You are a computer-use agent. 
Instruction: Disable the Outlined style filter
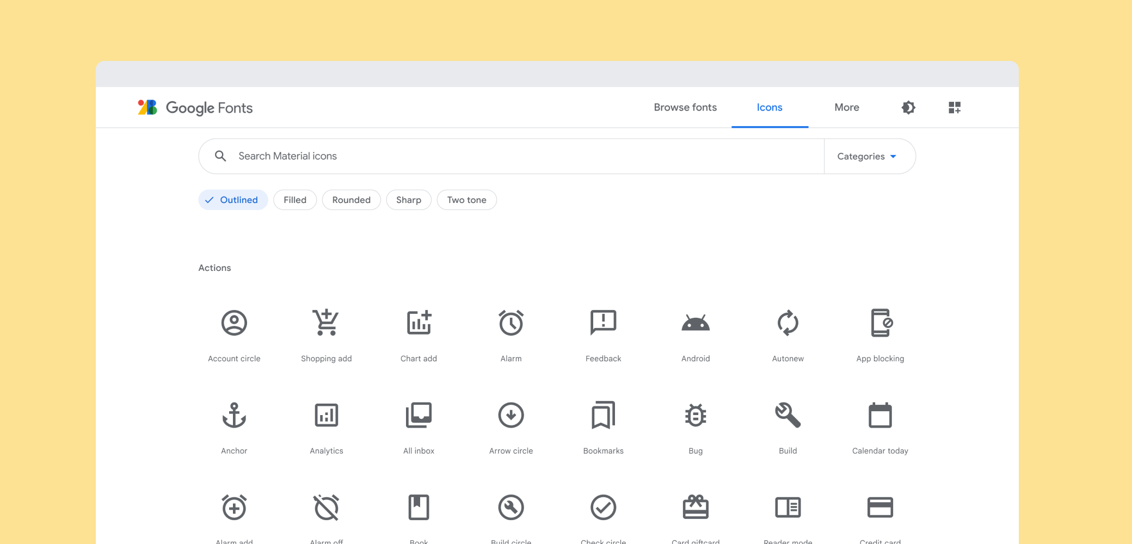point(233,200)
